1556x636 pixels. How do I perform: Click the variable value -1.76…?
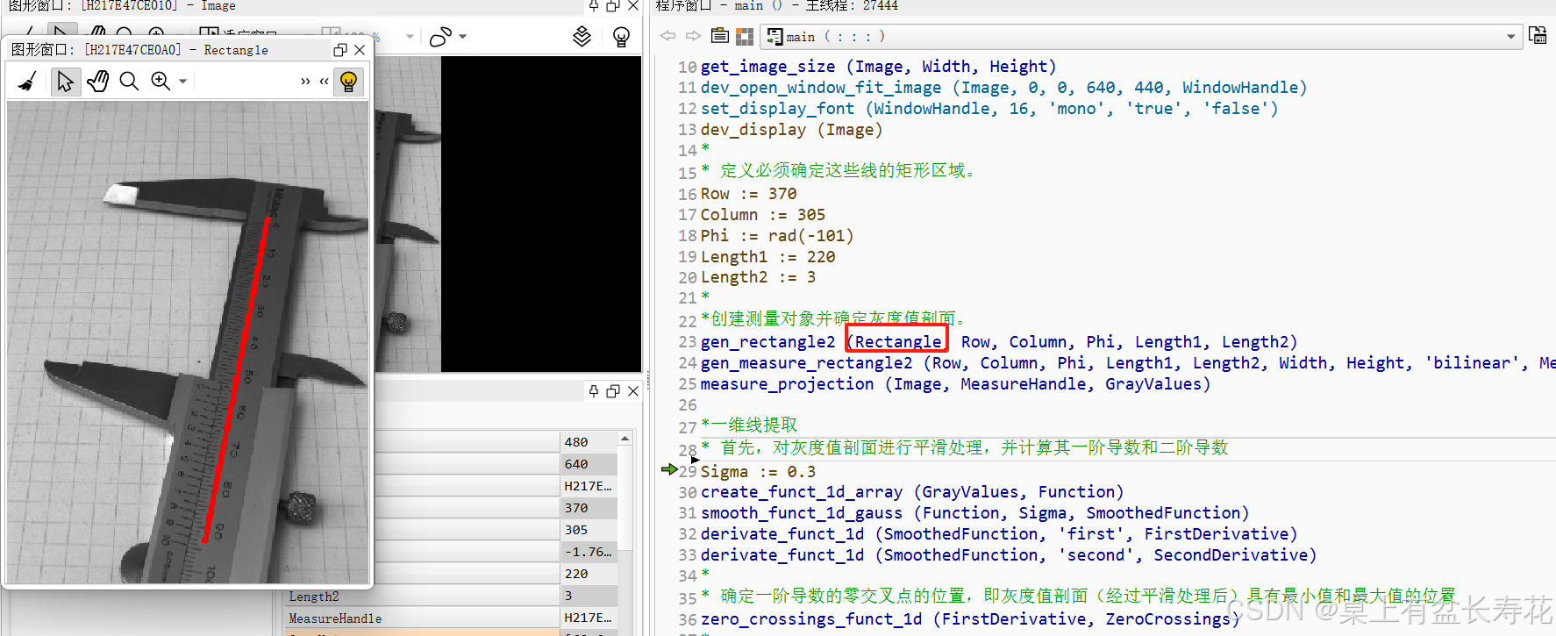coord(589,552)
